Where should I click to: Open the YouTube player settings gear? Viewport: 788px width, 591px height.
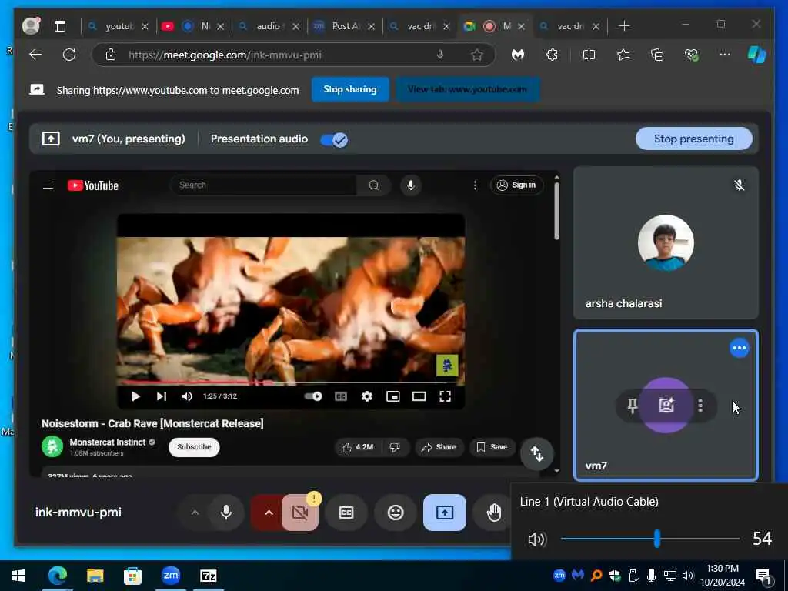[367, 396]
